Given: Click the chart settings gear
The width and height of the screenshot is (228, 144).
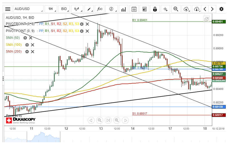Looking at the screenshot, I should (x=221, y=9).
